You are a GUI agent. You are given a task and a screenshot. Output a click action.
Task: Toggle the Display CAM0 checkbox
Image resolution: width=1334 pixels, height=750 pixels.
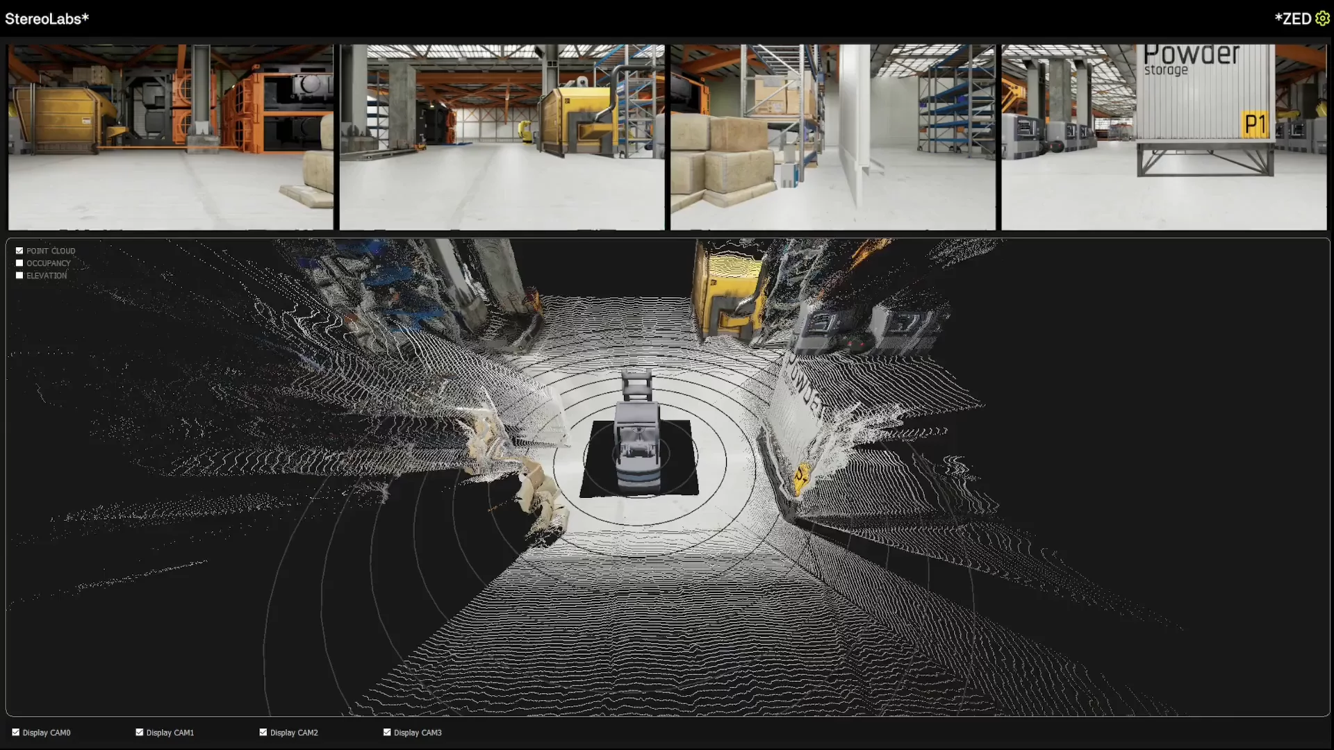click(x=16, y=732)
